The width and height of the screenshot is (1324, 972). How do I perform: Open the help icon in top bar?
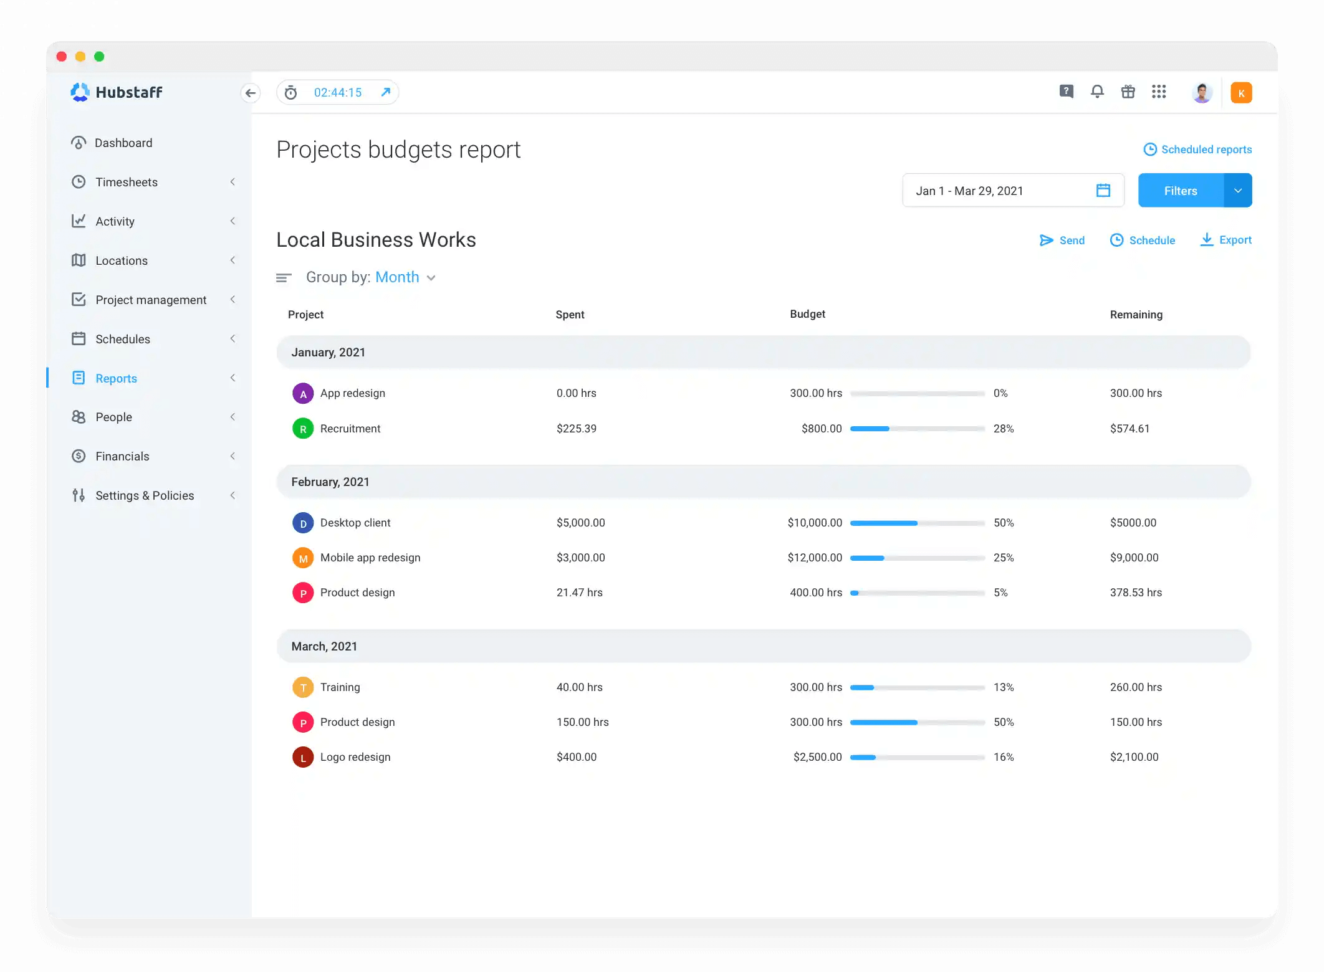click(1066, 92)
